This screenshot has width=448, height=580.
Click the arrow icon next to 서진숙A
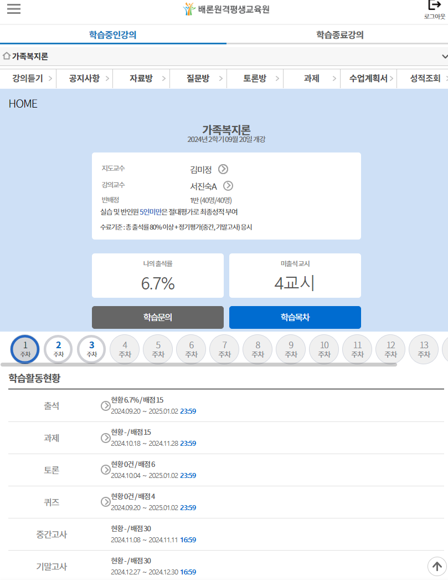[x=228, y=186]
